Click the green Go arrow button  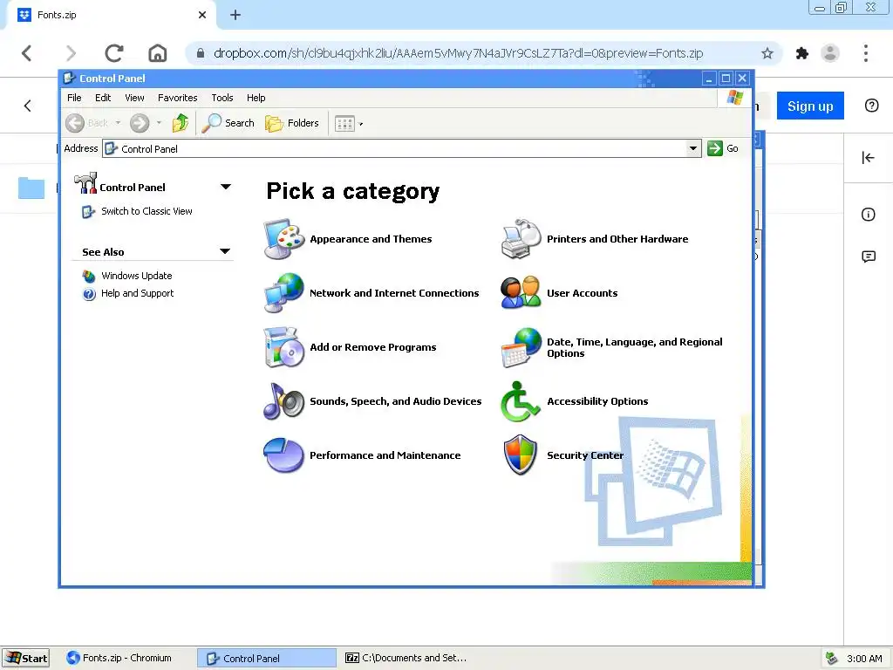[x=715, y=148]
